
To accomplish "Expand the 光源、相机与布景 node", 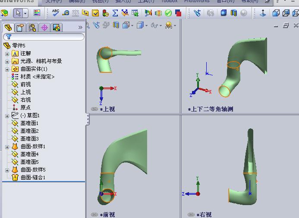I will pyautogui.click(x=7, y=62).
